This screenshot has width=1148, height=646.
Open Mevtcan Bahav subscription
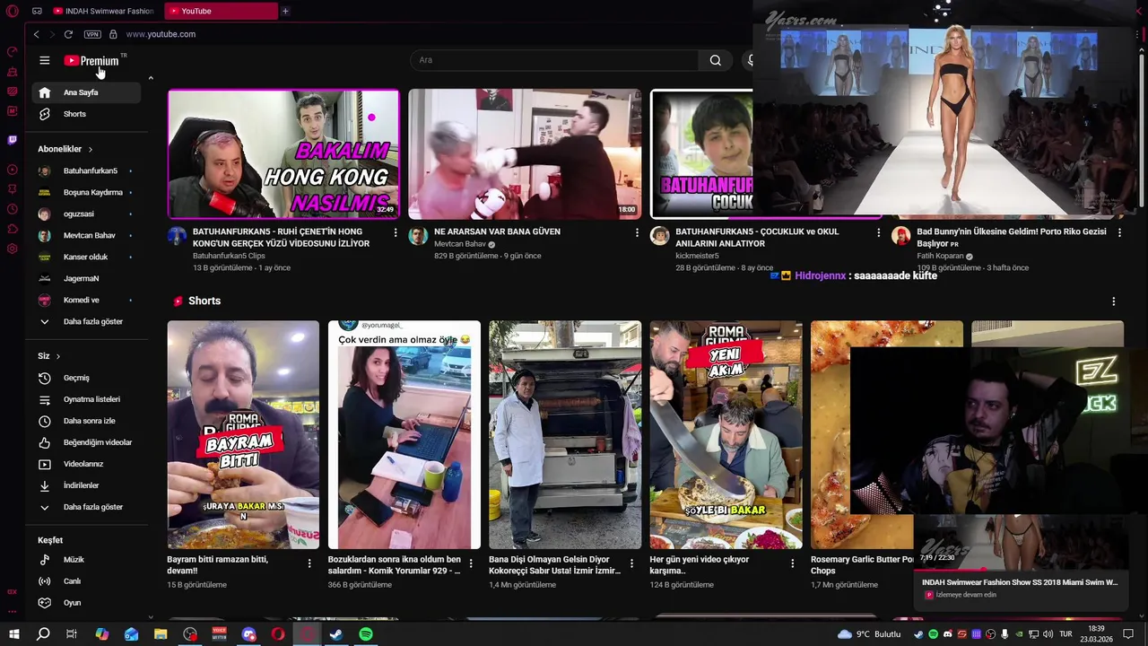[x=87, y=235]
